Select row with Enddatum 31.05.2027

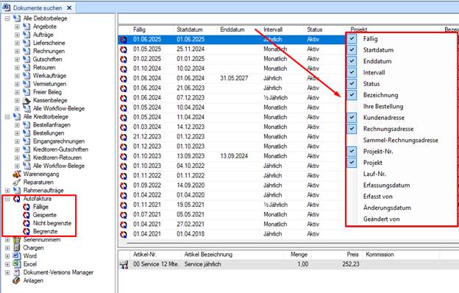pyautogui.click(x=231, y=78)
